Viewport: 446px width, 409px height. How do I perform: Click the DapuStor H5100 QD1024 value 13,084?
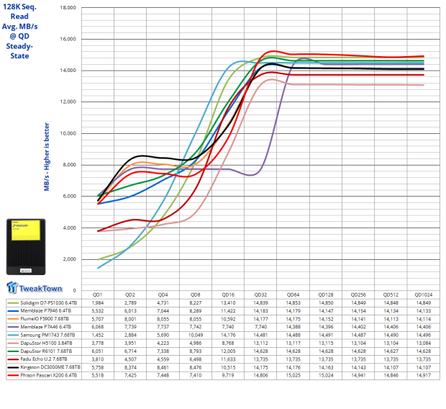pyautogui.click(x=424, y=343)
